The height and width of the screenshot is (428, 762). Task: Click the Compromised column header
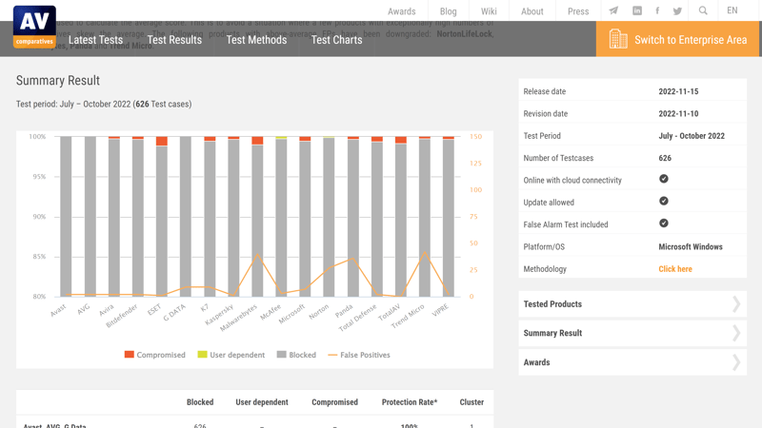pyautogui.click(x=334, y=402)
